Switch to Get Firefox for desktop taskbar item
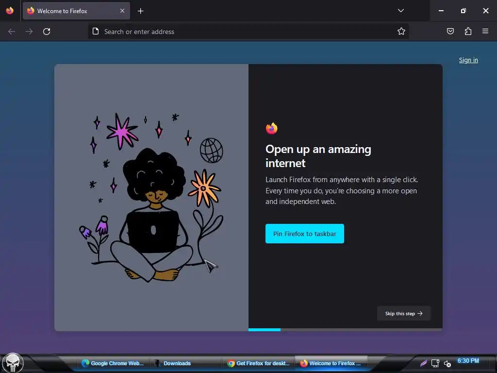Viewport: 497px width, 373px height. [259, 363]
